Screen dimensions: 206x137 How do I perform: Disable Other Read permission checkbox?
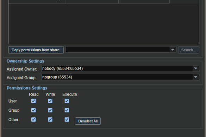click(x=33, y=119)
